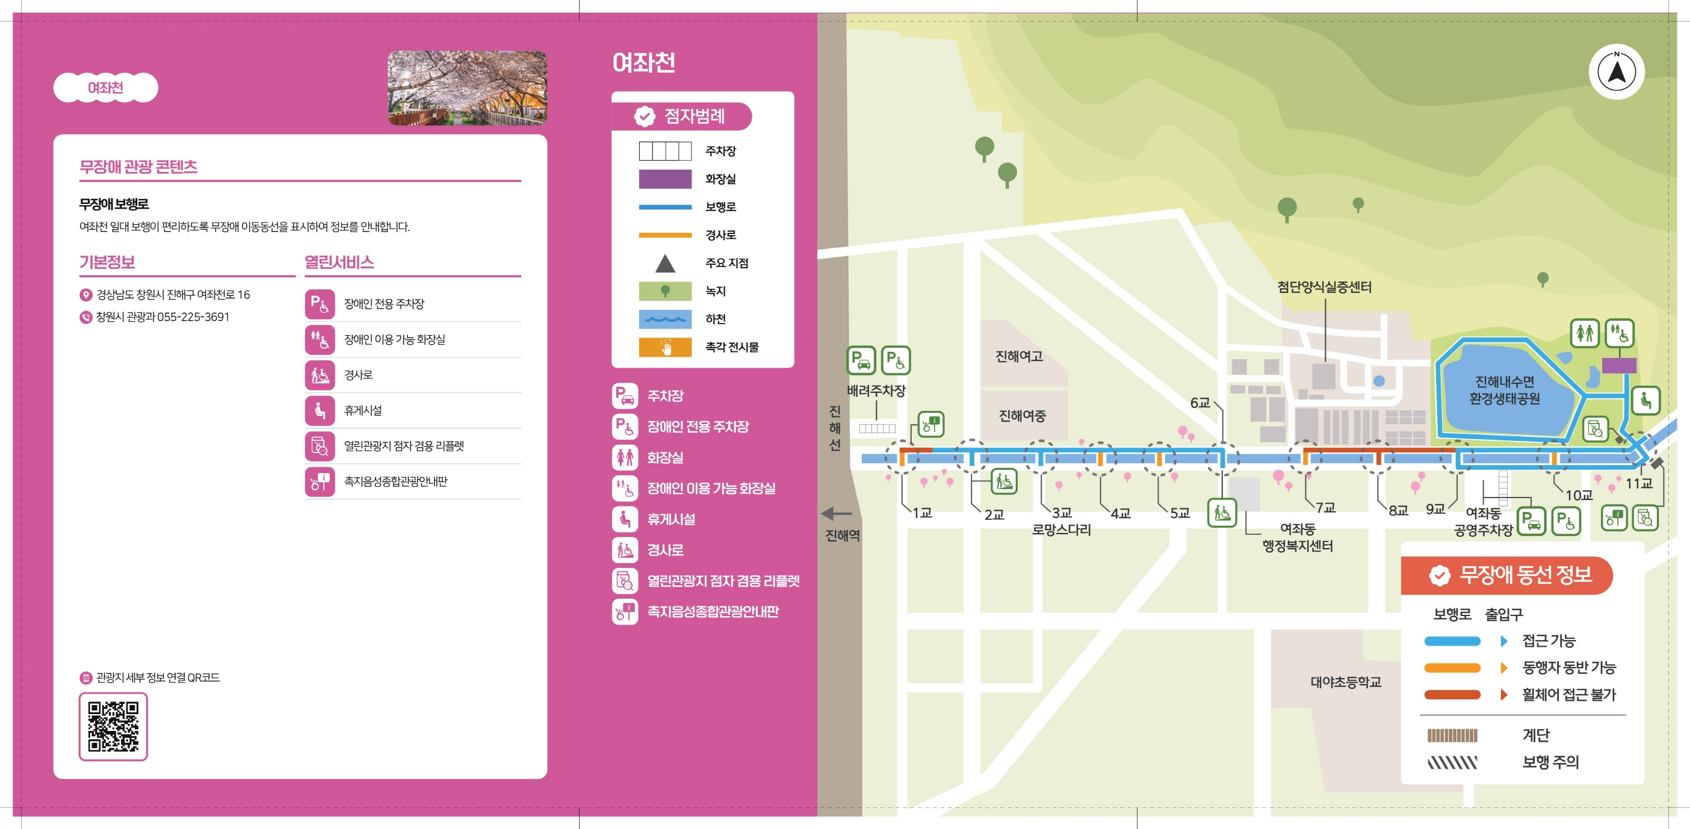Click the blue arrow next to 접근 가능
Image resolution: width=1690 pixels, height=829 pixels.
click(x=1503, y=641)
